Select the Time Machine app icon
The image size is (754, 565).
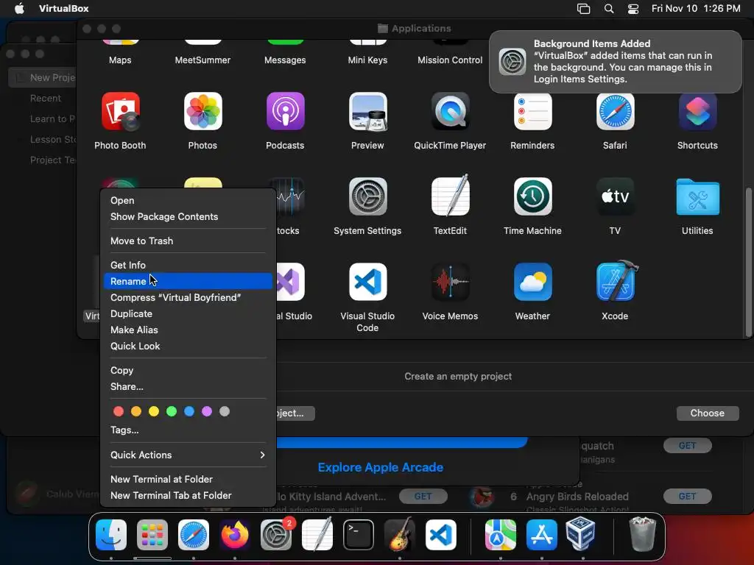coord(533,196)
